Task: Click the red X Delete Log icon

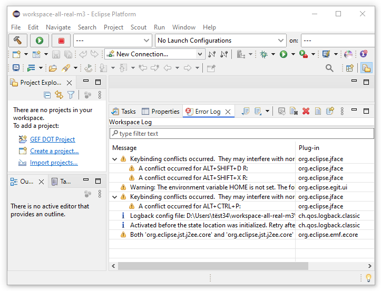Action: click(x=306, y=111)
